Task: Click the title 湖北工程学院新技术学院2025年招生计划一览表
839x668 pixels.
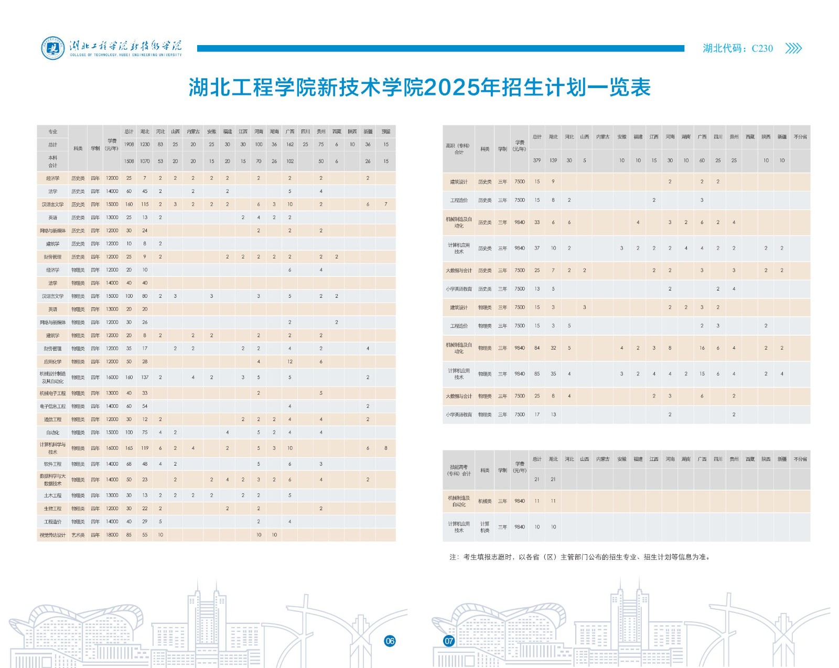Action: tap(419, 88)
